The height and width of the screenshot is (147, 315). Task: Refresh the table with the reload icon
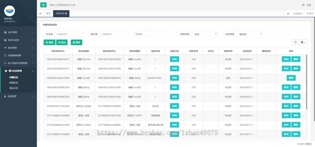(295, 42)
